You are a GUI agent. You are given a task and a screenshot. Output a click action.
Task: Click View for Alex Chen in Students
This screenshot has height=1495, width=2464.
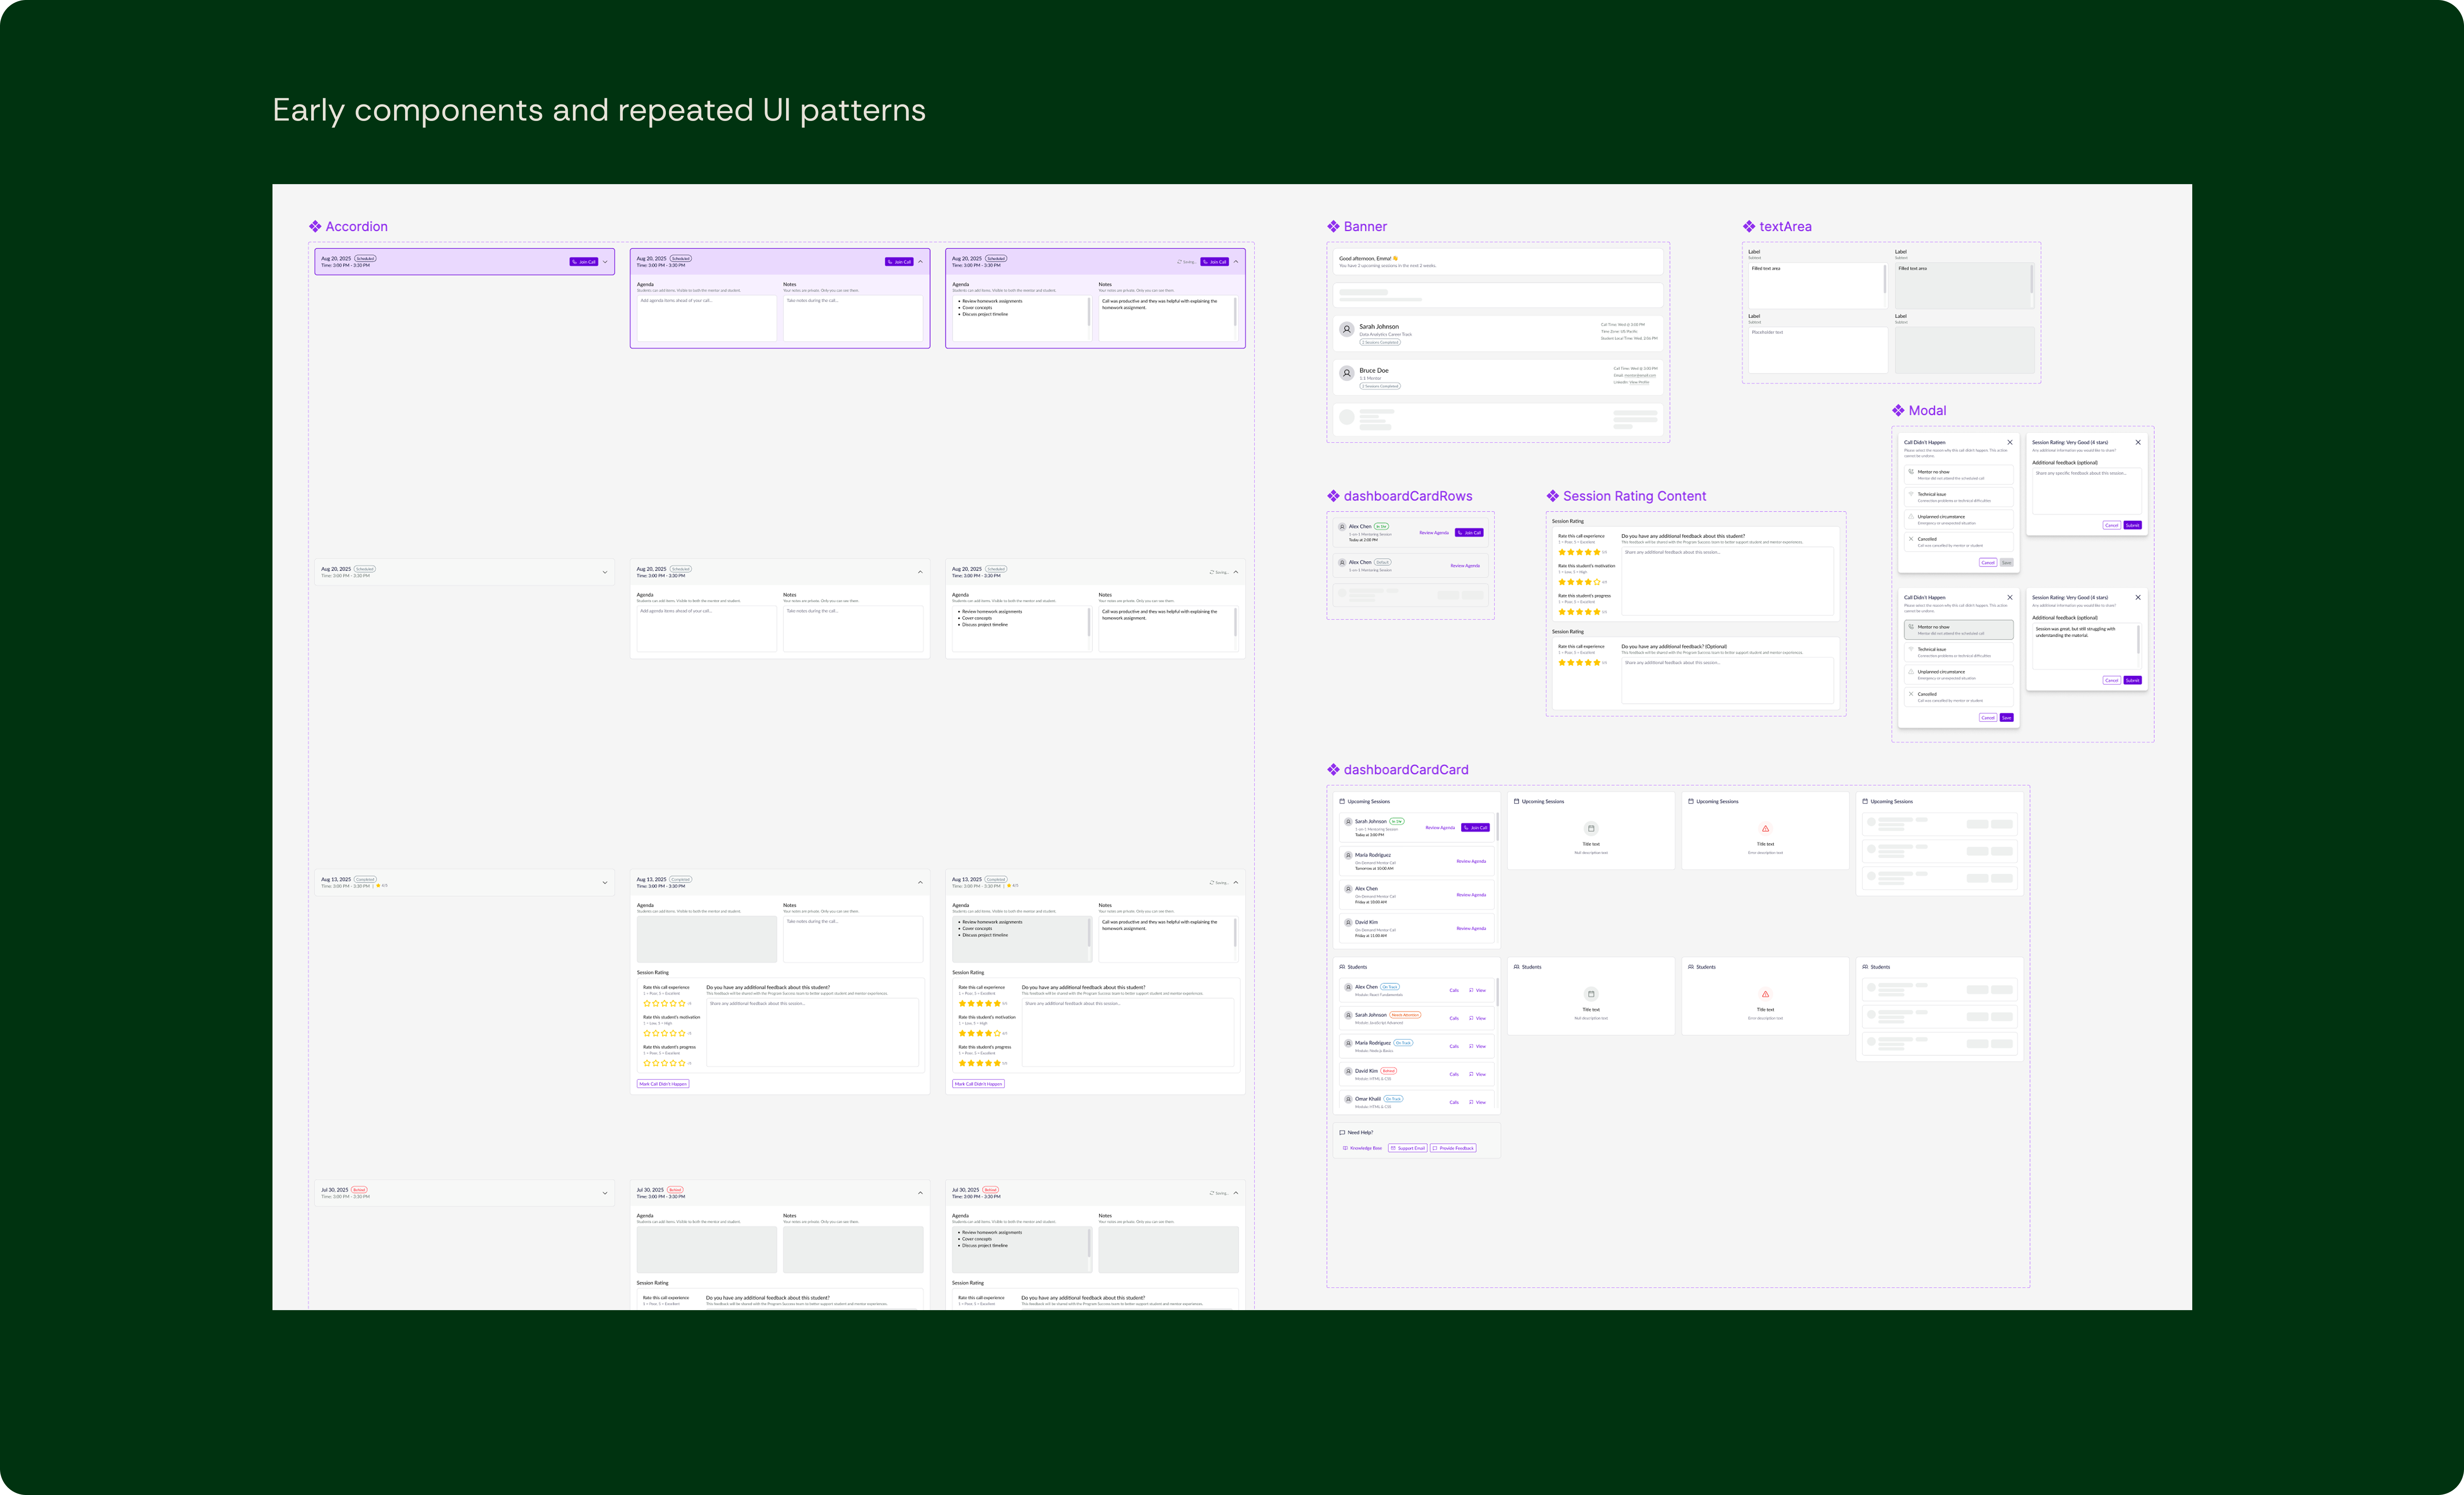tap(1478, 990)
